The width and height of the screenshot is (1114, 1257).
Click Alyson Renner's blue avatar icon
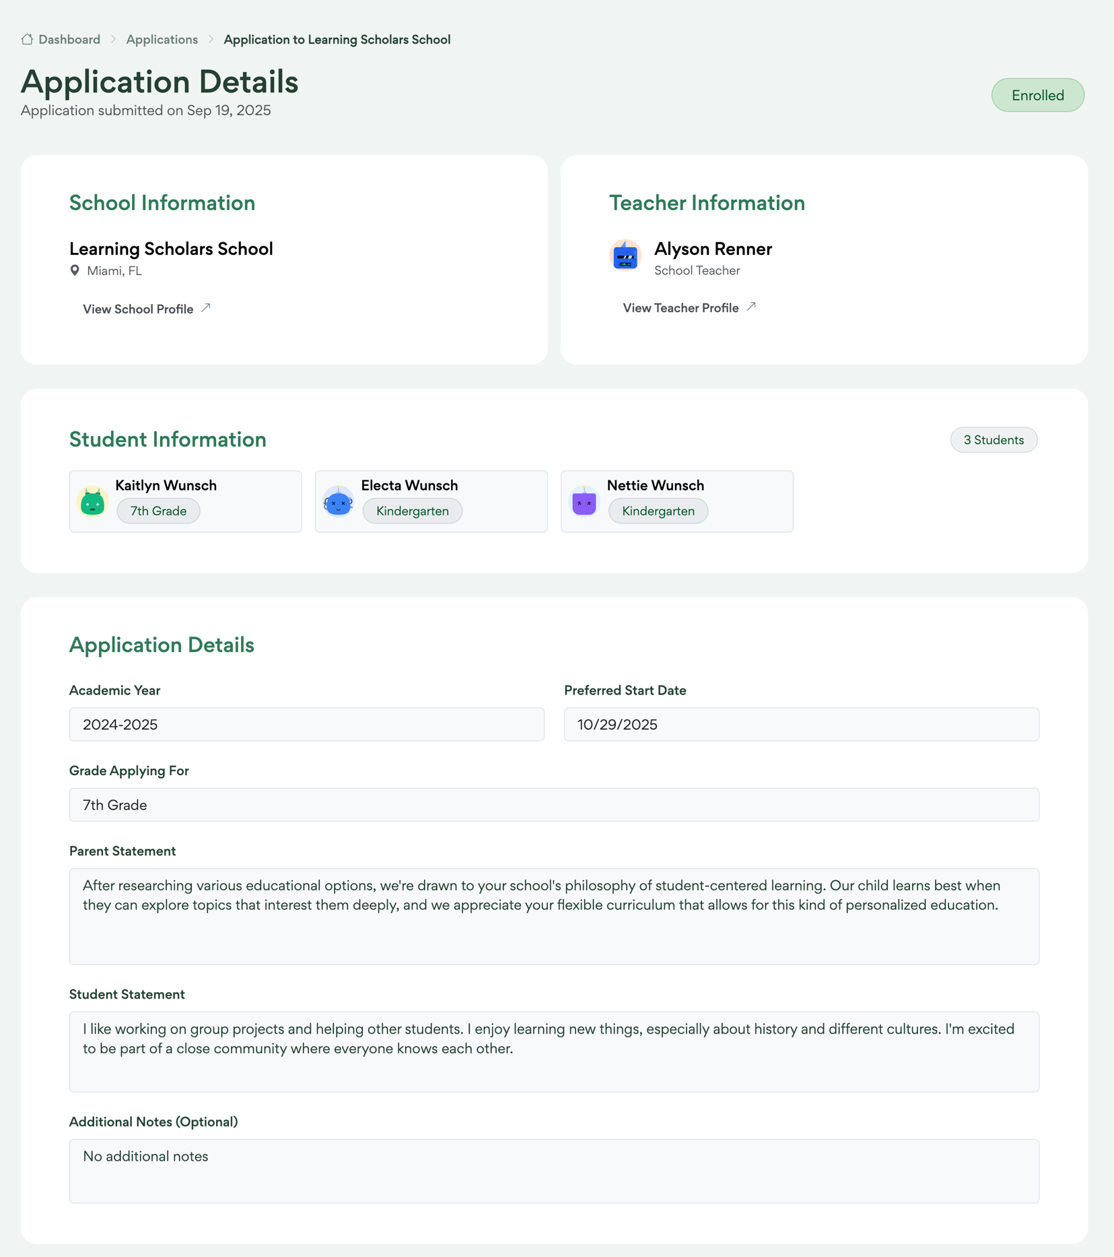625,256
